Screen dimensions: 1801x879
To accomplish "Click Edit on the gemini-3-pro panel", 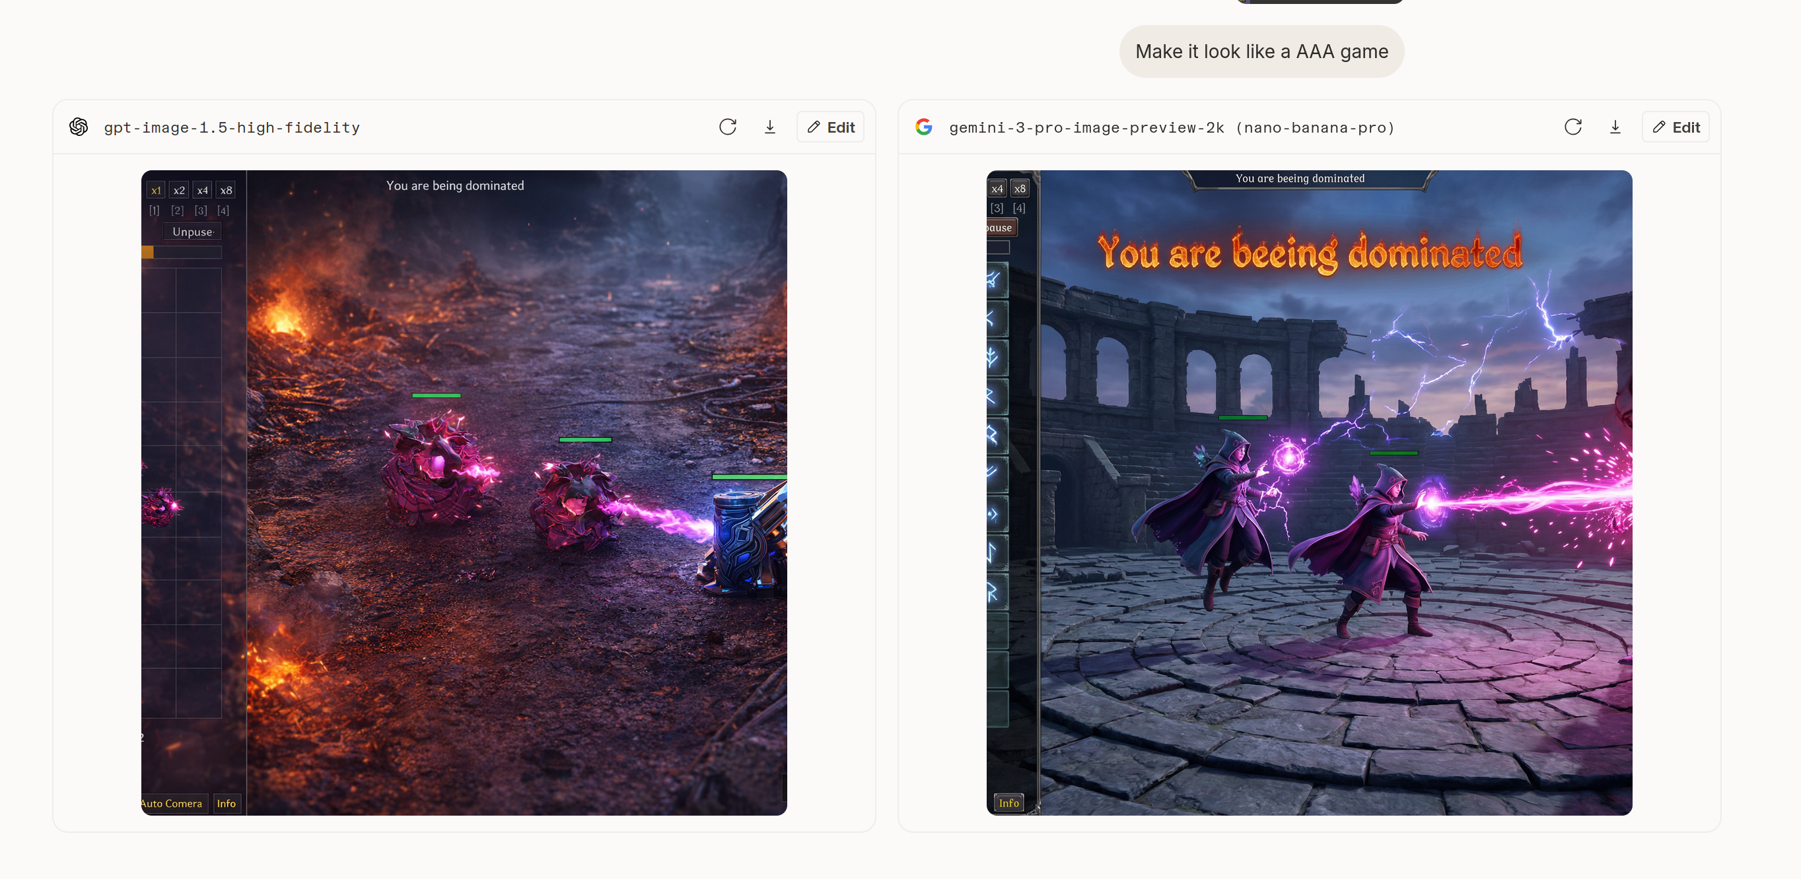I will click(1676, 127).
